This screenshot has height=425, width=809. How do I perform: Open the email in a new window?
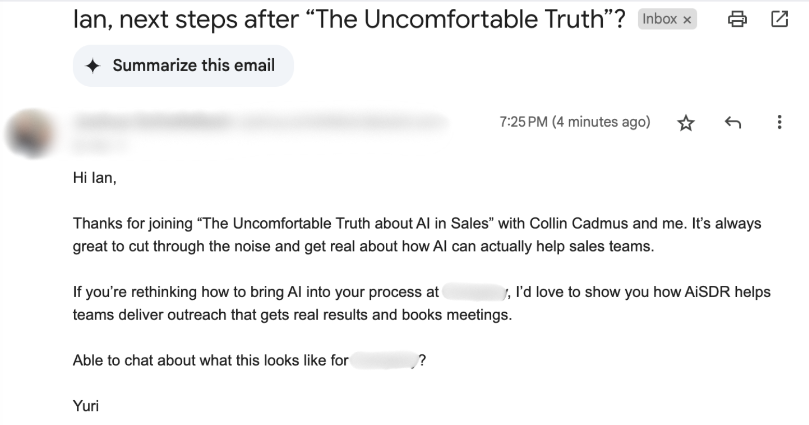(x=779, y=19)
